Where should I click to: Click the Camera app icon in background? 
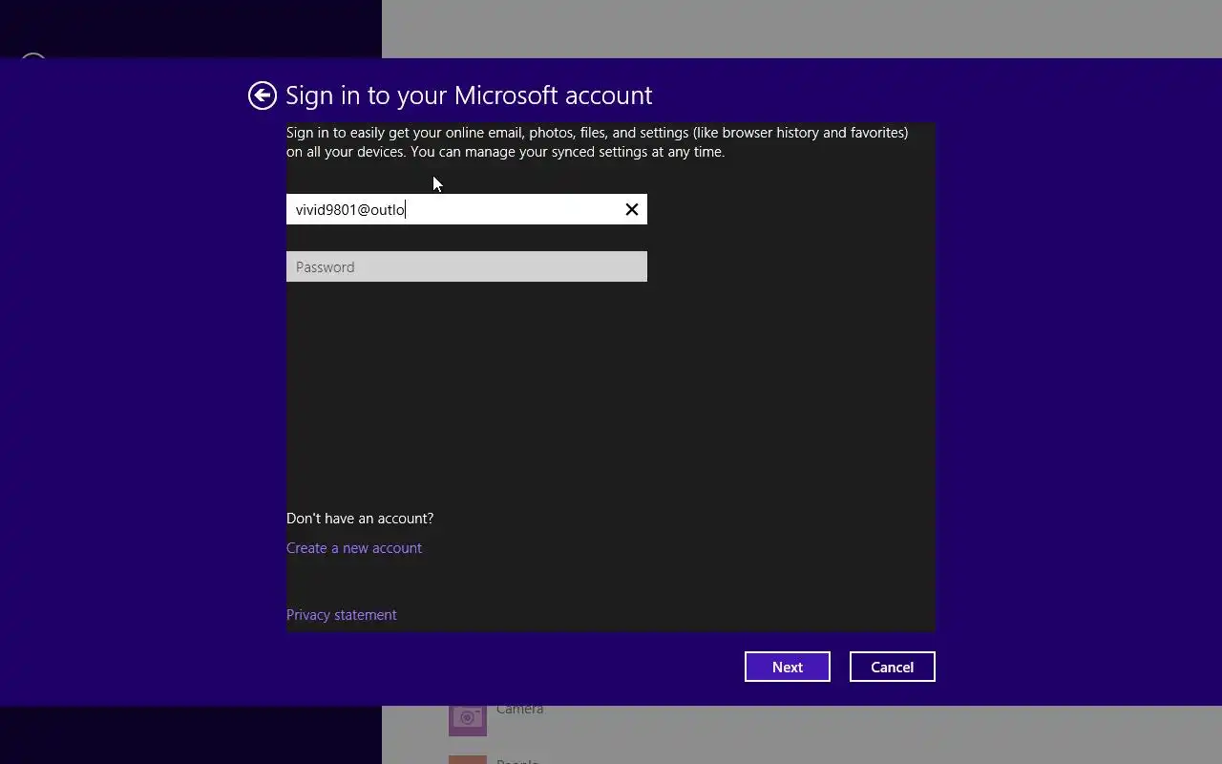pyautogui.click(x=468, y=720)
